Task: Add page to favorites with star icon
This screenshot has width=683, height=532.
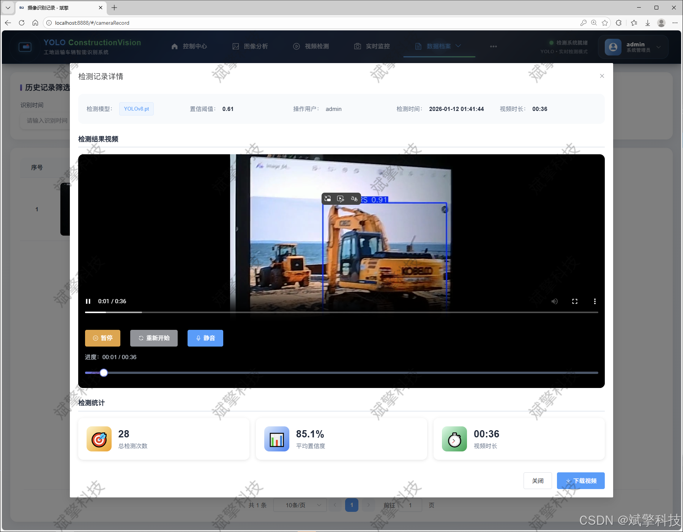Action: click(x=605, y=23)
